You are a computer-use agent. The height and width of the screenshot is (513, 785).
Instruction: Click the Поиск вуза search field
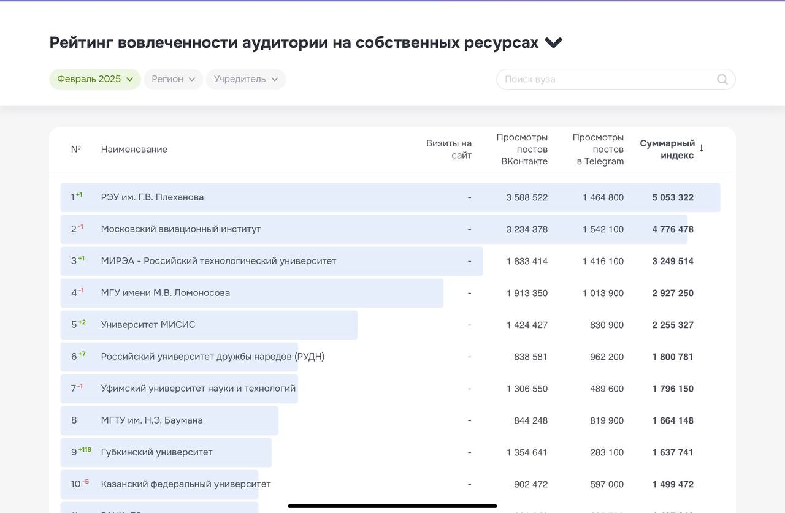tap(616, 79)
